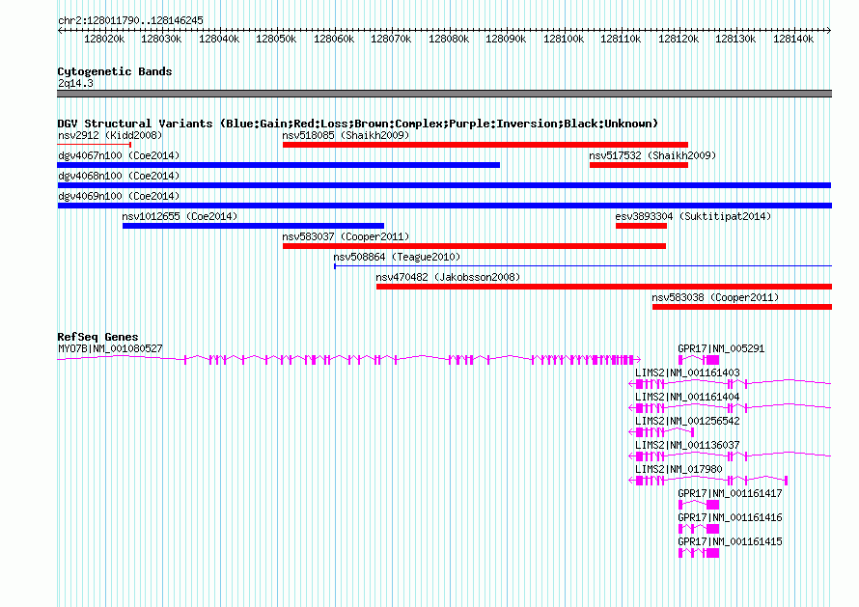Click the GPR17 NM_001161416 transcript glyph
The image size is (859, 607).
[699, 528]
